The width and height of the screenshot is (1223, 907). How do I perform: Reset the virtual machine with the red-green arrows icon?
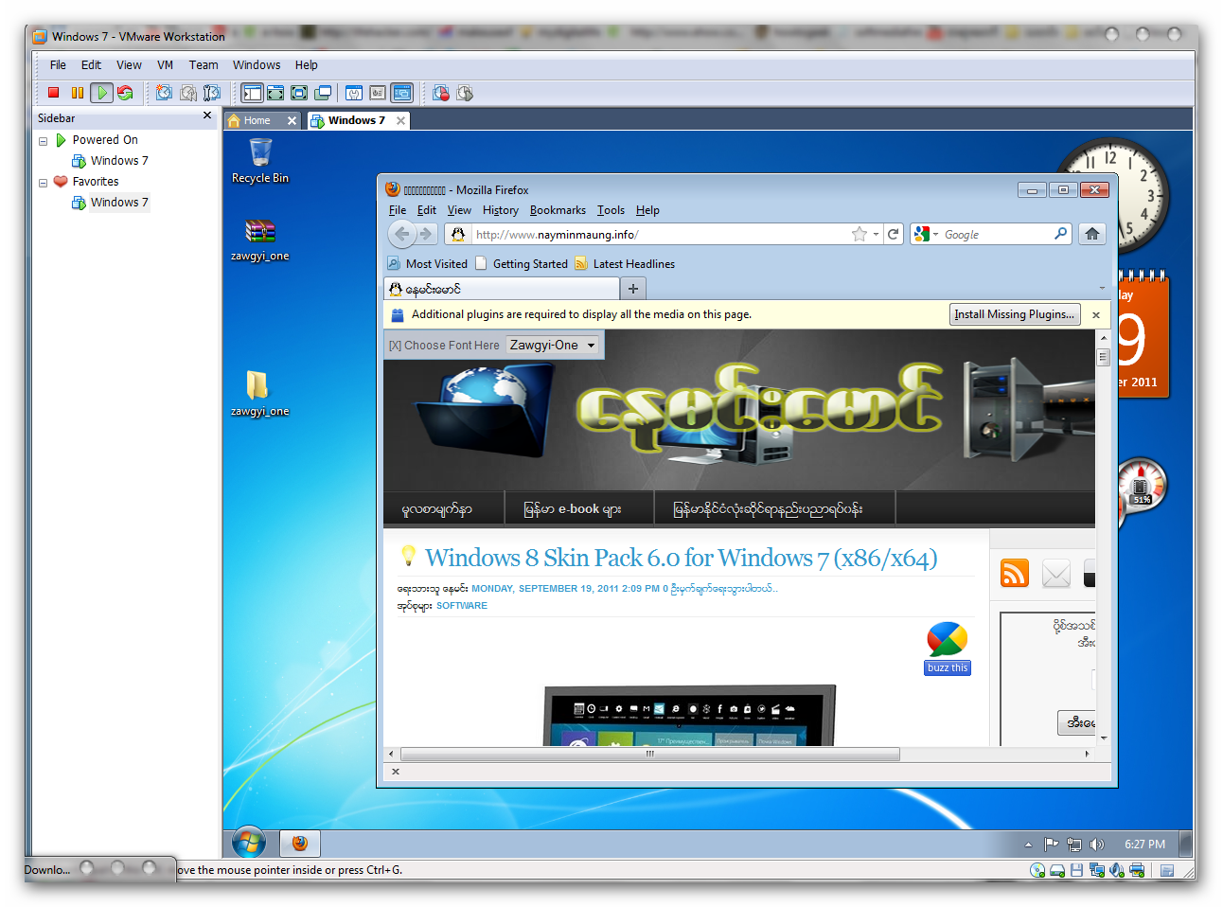[x=125, y=93]
